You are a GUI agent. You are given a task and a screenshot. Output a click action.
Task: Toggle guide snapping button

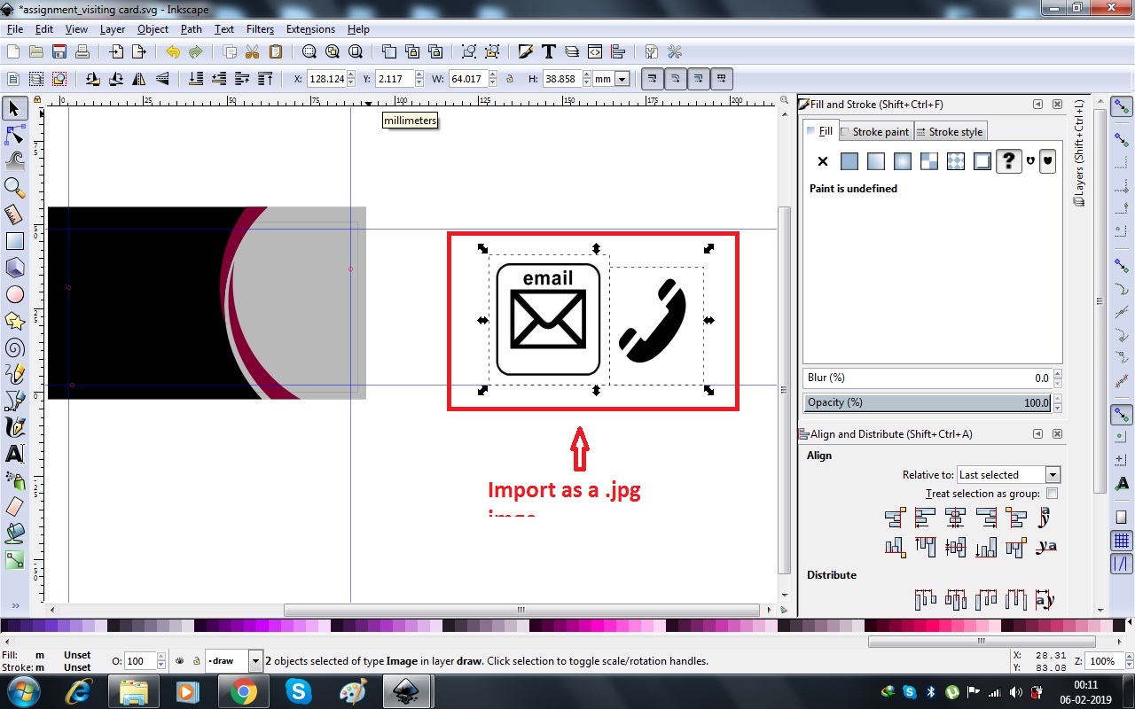click(x=1122, y=564)
